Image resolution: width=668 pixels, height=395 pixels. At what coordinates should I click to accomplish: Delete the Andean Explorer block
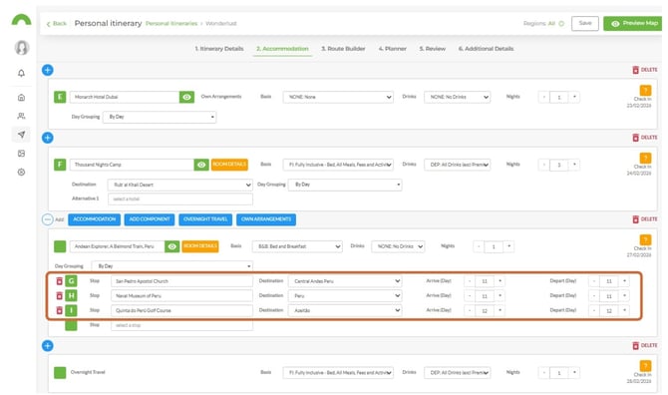click(x=644, y=219)
